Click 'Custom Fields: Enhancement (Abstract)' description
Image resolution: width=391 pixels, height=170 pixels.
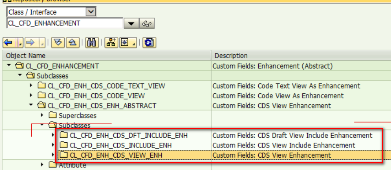(272, 66)
